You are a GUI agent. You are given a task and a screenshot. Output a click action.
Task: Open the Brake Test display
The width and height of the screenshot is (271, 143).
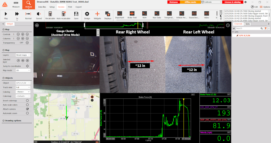click(x=132, y=15)
